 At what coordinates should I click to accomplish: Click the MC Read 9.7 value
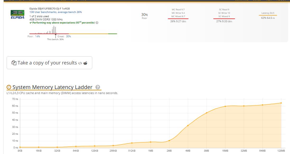coord(178,10)
